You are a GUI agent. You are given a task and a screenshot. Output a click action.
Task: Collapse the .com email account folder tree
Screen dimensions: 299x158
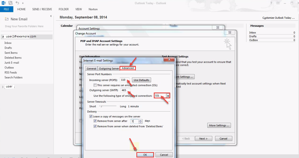pyautogui.click(x=2, y=37)
